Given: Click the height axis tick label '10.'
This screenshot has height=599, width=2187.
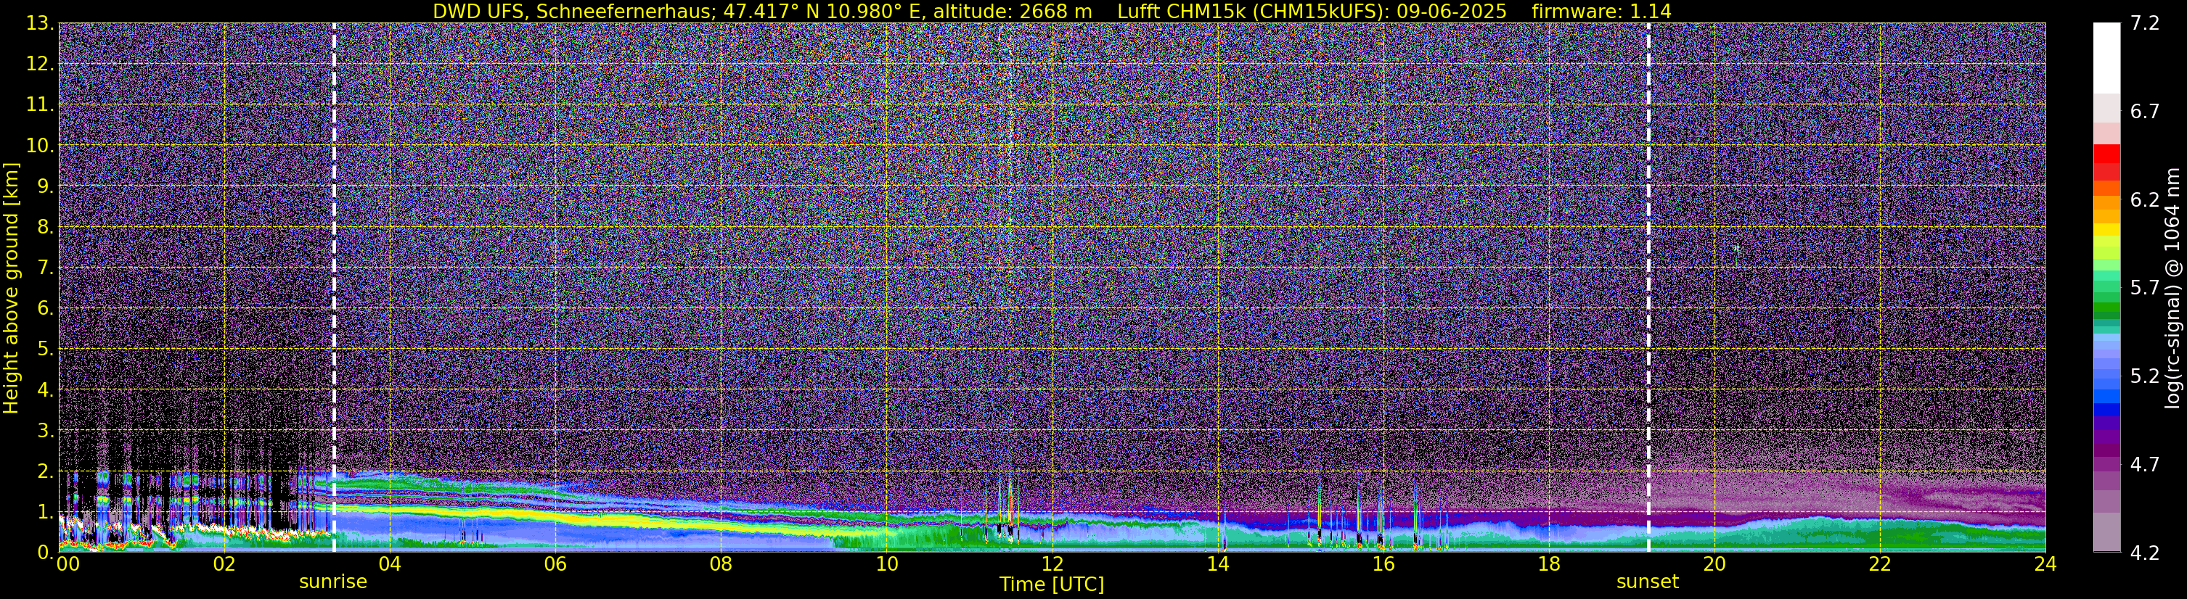Looking at the screenshot, I should 40,145.
